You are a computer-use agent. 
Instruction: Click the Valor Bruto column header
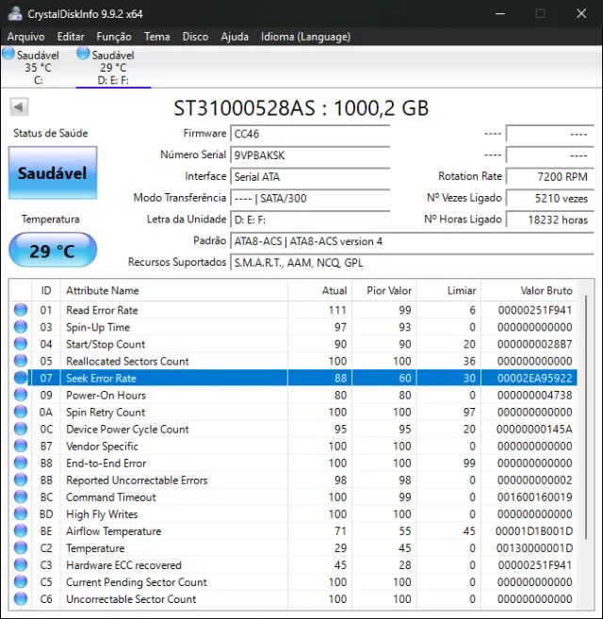[530, 290]
